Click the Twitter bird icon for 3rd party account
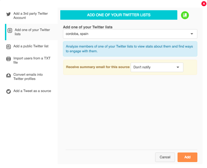The width and height of the screenshot is (207, 168). 8,14
